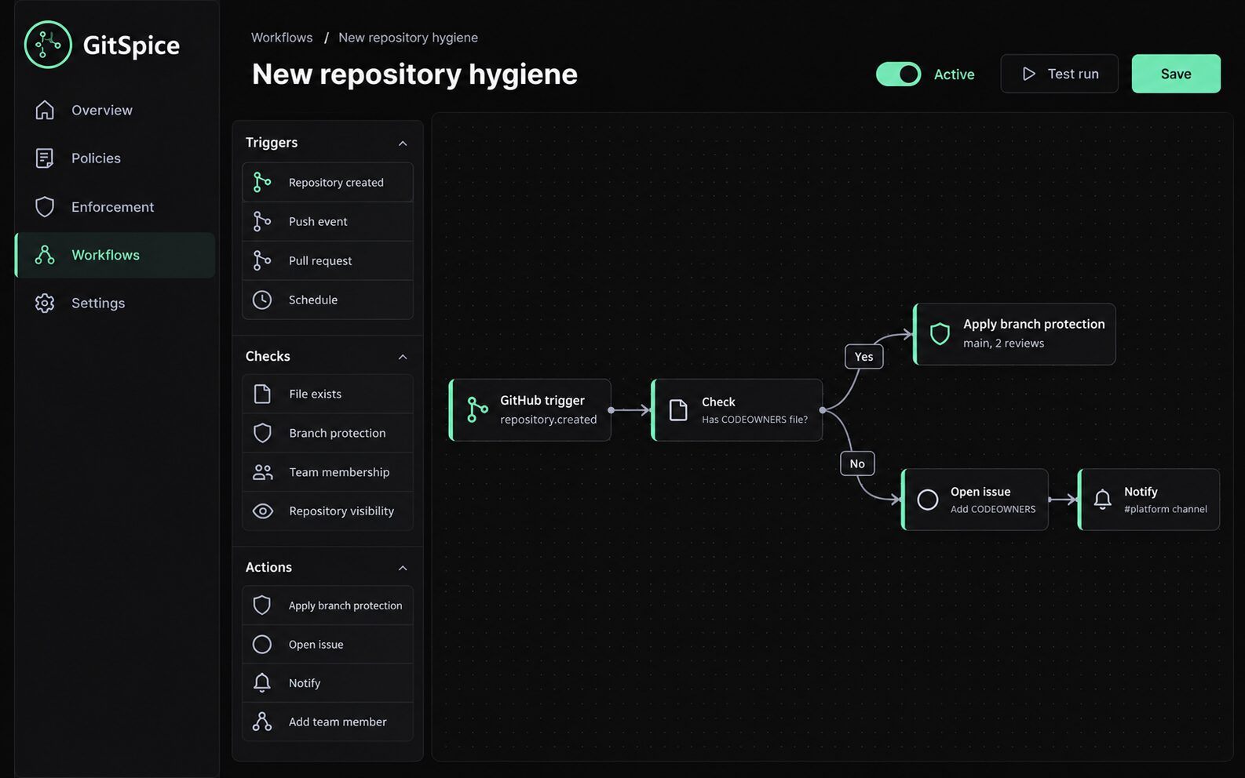Screen dimensions: 1245x778
Task: Click the Settings gear icon
Action: pyautogui.click(x=45, y=303)
